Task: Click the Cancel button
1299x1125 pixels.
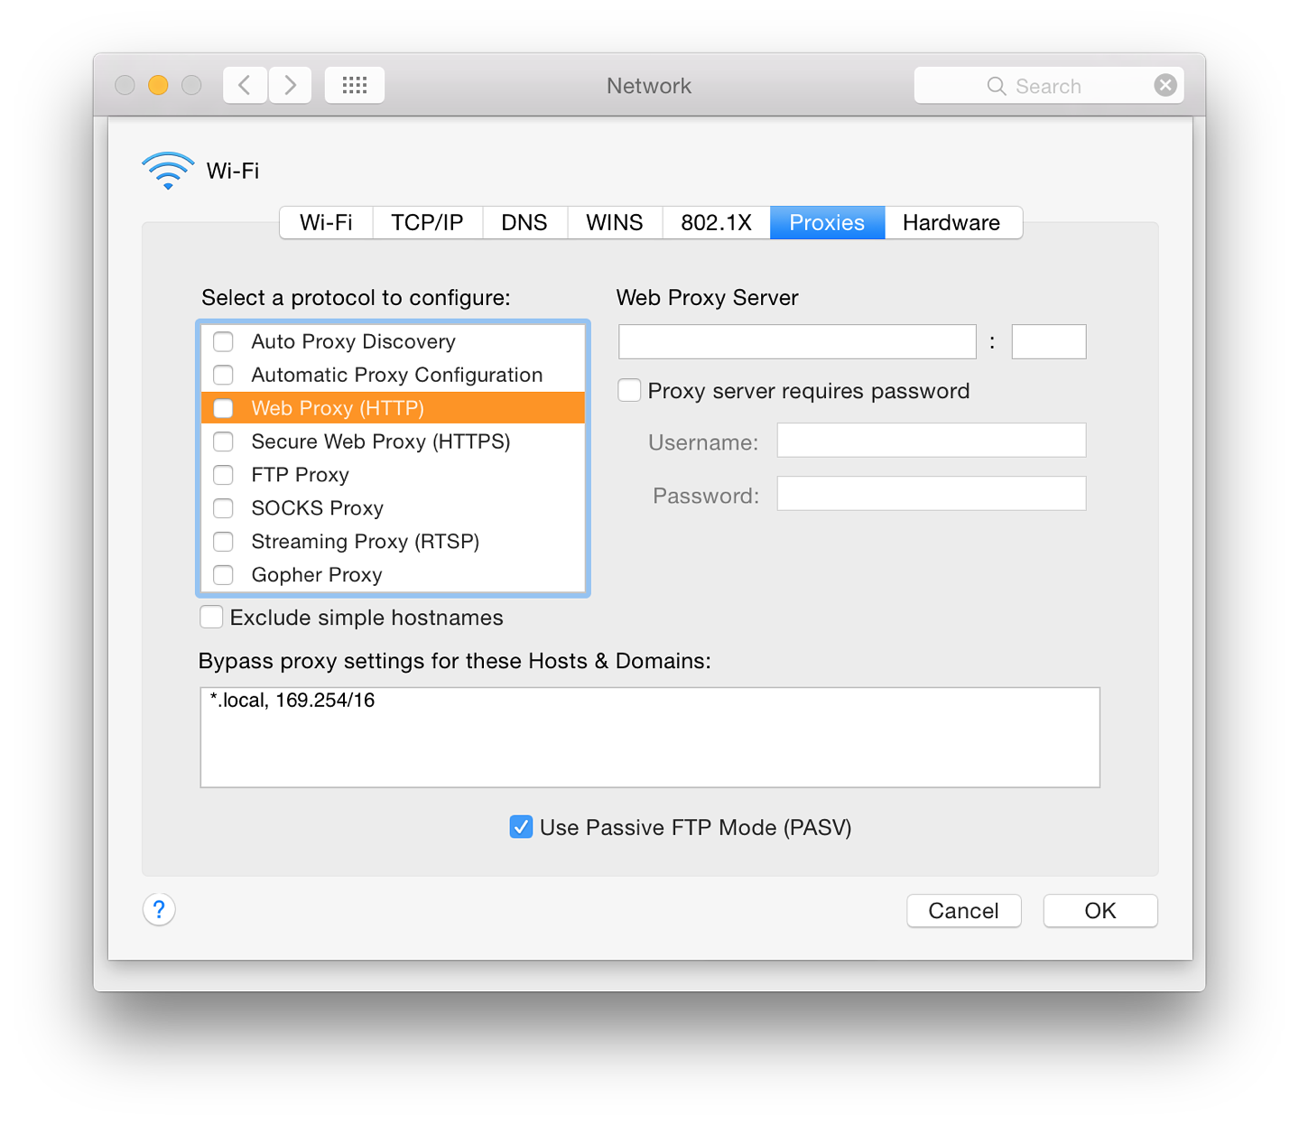Action: click(963, 910)
